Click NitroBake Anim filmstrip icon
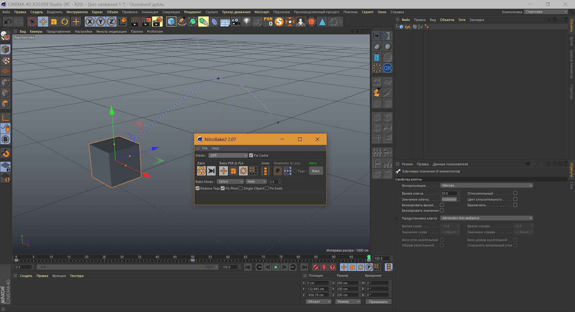This screenshot has width=575, height=312. [265, 171]
